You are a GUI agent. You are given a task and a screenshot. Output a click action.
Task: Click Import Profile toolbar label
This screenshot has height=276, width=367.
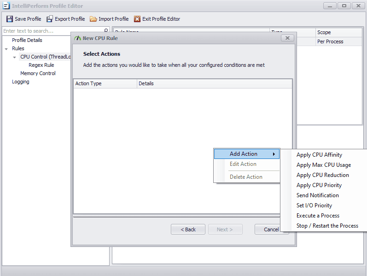114,19
